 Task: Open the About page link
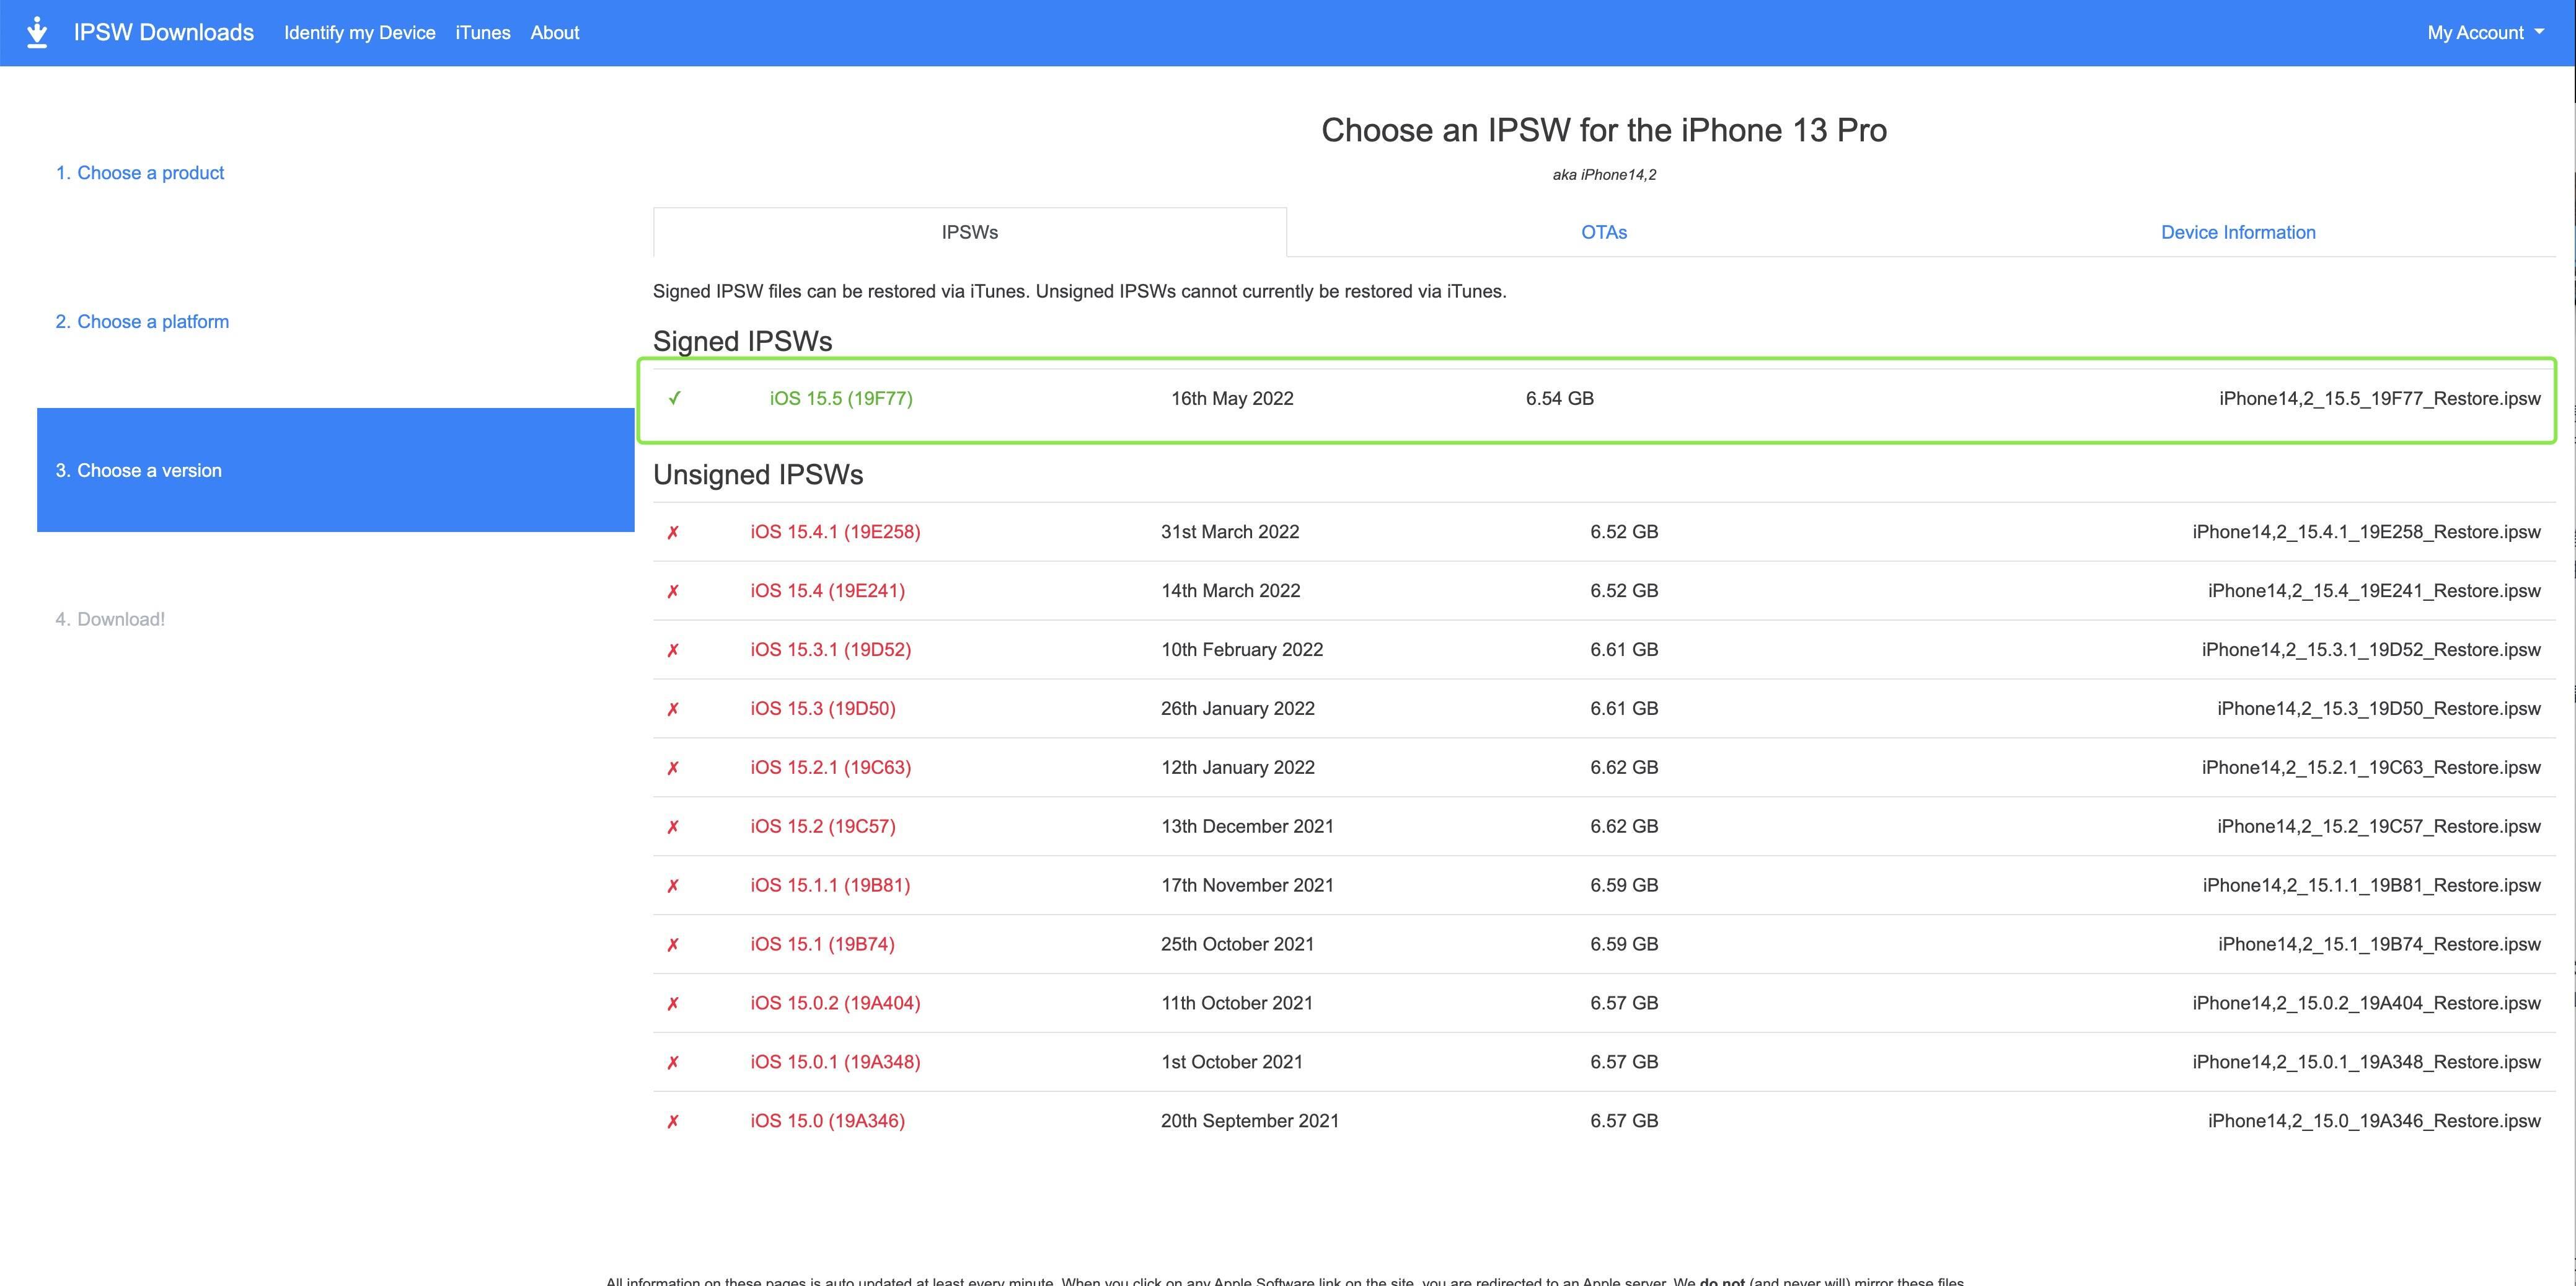tap(554, 33)
